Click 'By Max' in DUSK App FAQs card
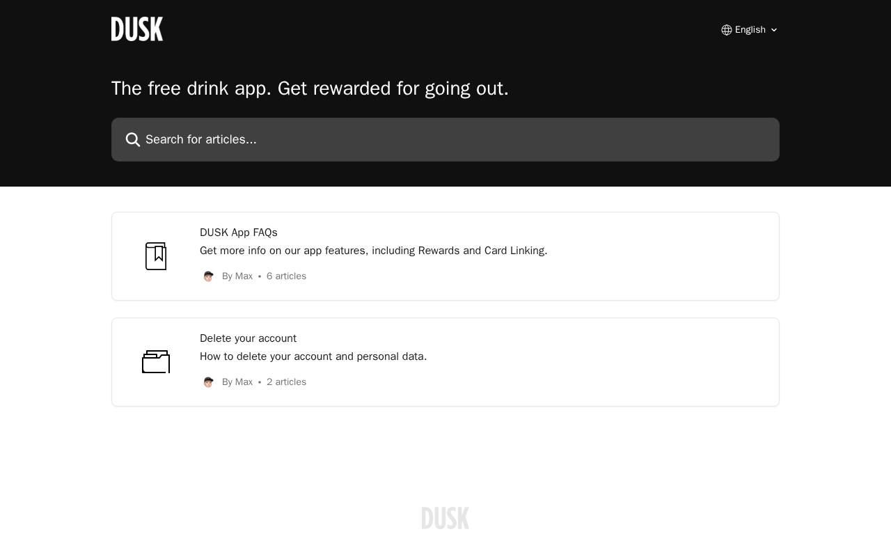This screenshot has width=891, height=557. 237,276
